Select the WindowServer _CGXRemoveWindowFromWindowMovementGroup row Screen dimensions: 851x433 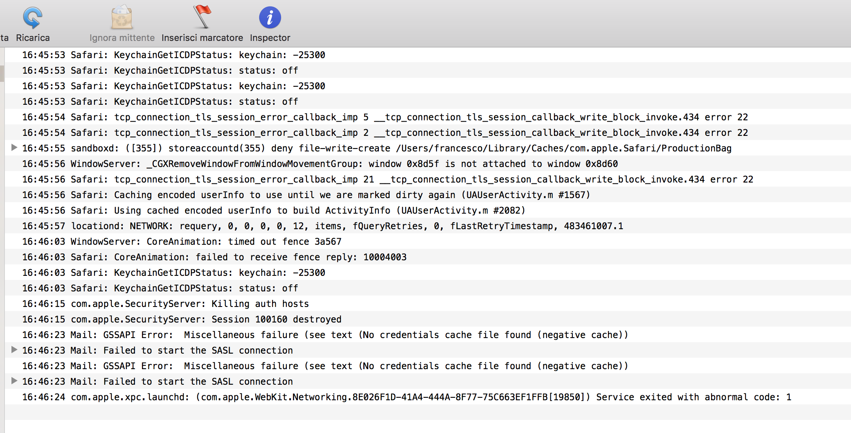pyautogui.click(x=428, y=164)
